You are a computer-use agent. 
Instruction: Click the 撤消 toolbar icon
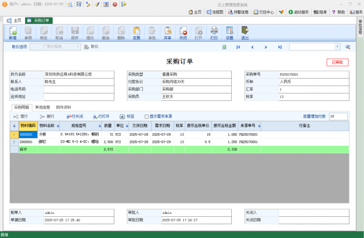[x=106, y=33]
